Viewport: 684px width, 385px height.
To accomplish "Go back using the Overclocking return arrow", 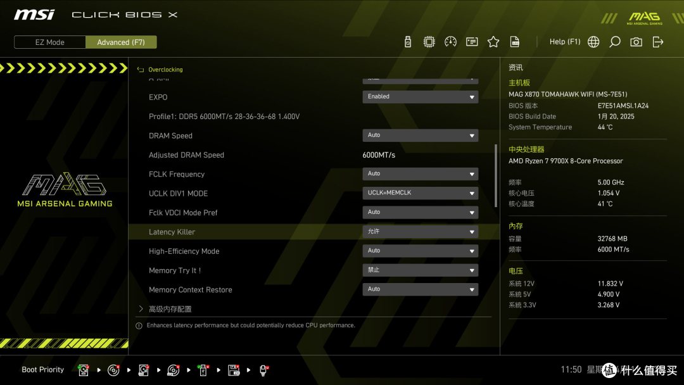I will click(141, 69).
